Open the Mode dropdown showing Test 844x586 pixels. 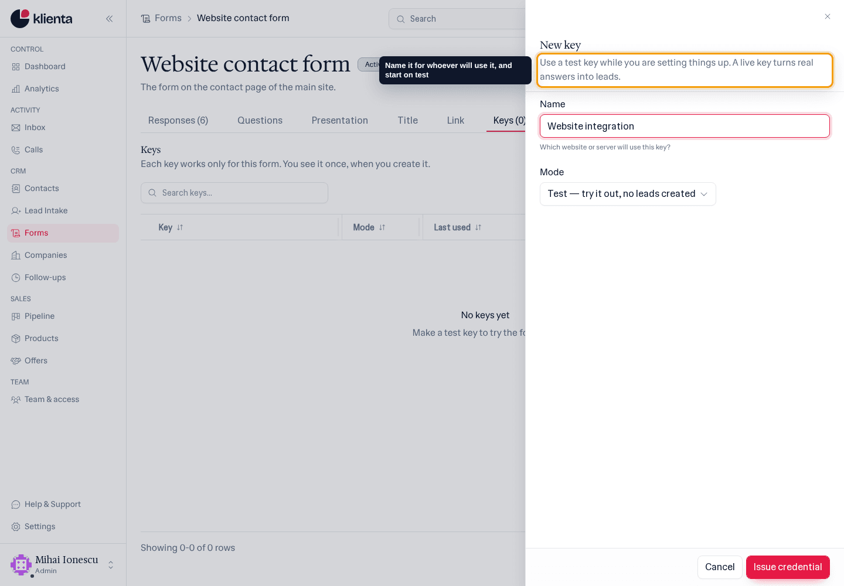pos(628,194)
